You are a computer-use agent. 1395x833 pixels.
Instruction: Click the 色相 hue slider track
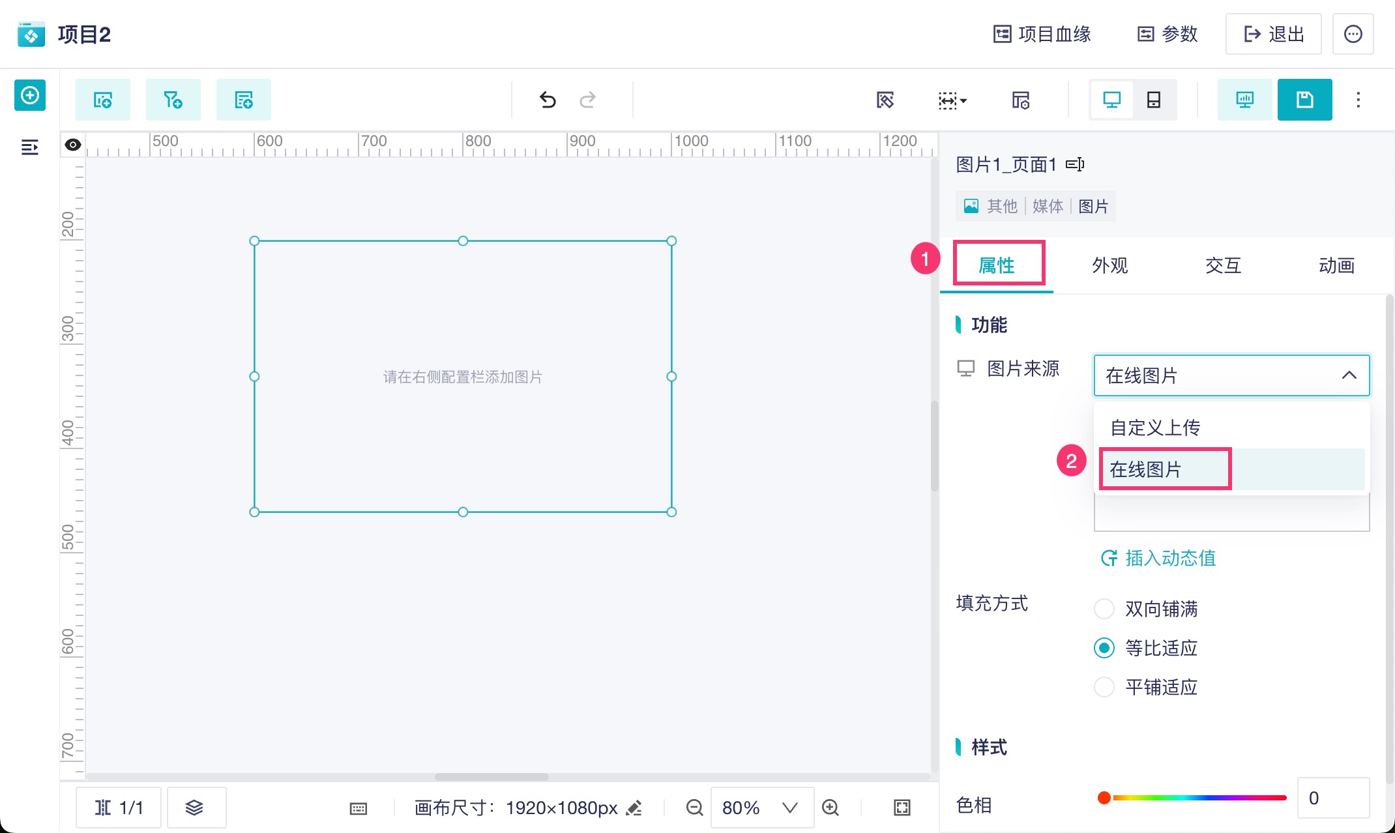pyautogui.click(x=1198, y=798)
